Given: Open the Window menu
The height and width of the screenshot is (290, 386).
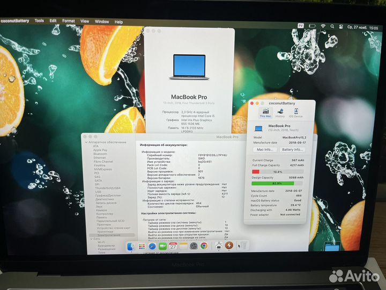Looking at the screenshot, I should 102,21.
